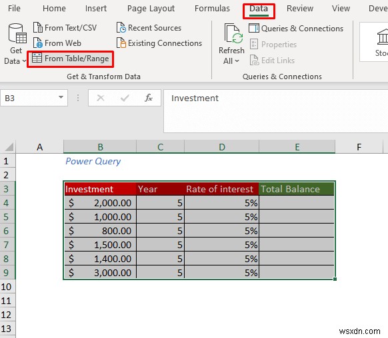388x338 pixels.
Task: Import data using From Text/CSV
Action: coord(65,28)
